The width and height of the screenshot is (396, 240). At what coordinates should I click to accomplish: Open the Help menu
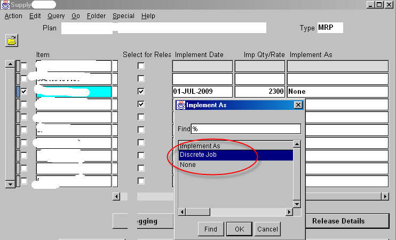click(148, 16)
